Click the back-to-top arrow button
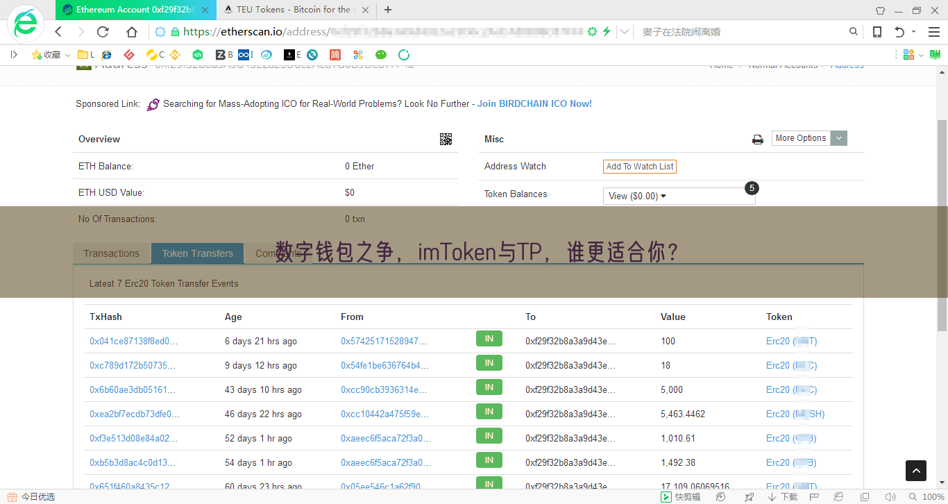This screenshot has width=948, height=504. pyautogui.click(x=916, y=471)
